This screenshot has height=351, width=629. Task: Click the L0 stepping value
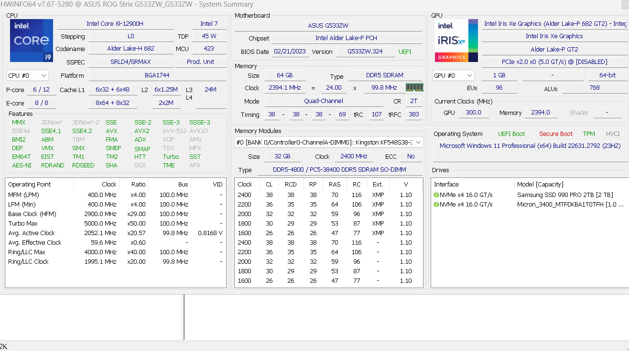(x=131, y=36)
